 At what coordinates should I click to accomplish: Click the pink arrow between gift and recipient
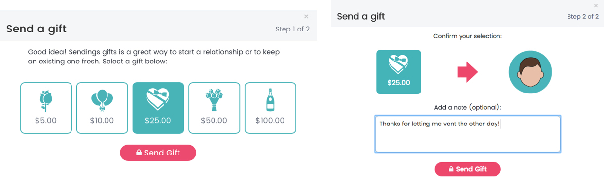pyautogui.click(x=468, y=72)
